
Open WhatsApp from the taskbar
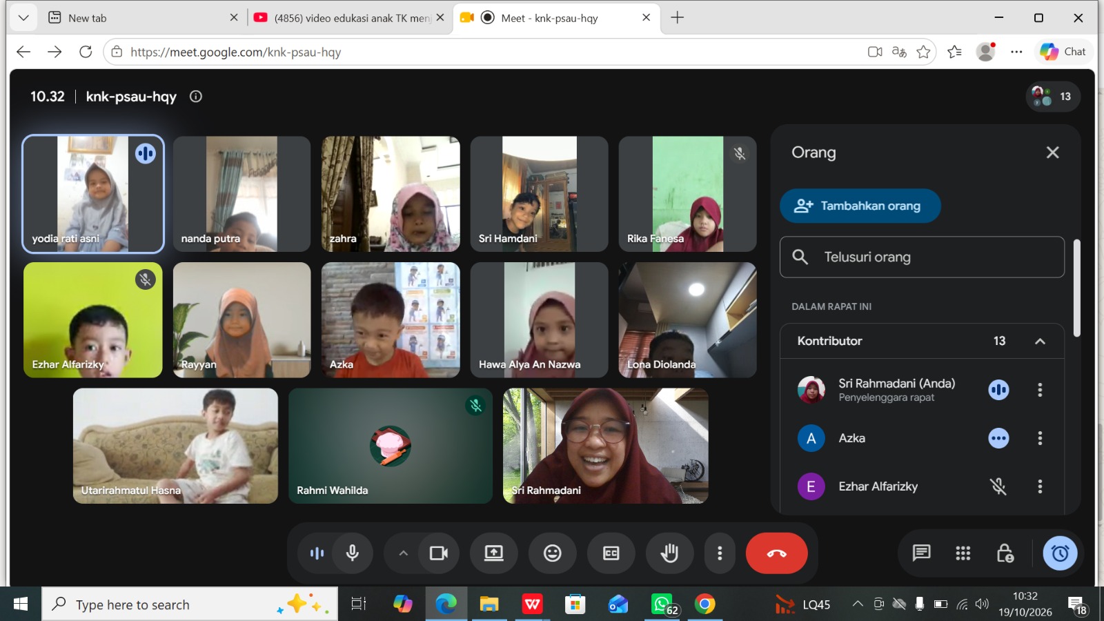click(662, 604)
